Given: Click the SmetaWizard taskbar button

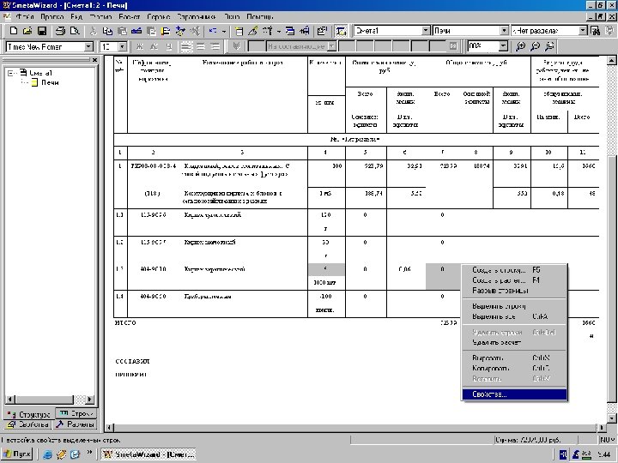Looking at the screenshot, I should click(x=149, y=454).
